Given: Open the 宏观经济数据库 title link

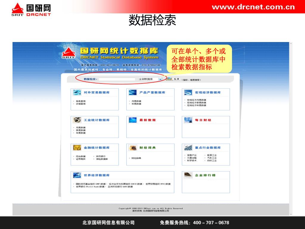Looking at the screenshot, I should 208,92.
